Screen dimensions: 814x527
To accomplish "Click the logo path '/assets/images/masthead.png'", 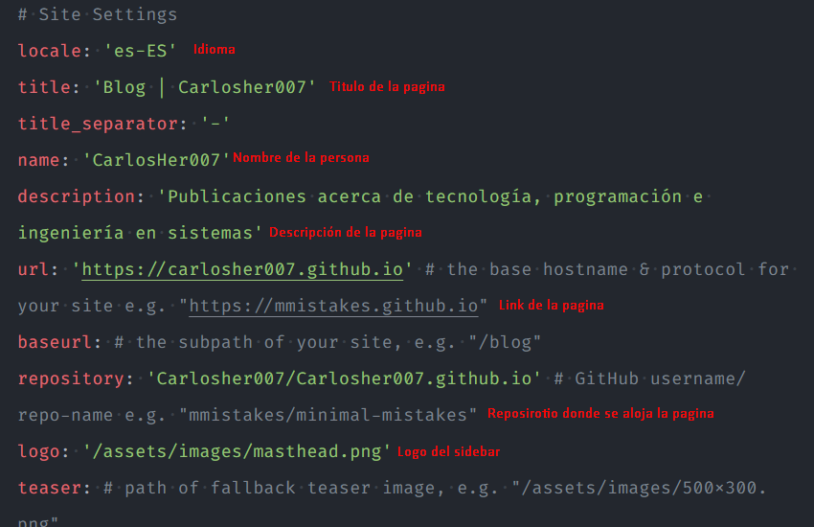I will pos(237,451).
